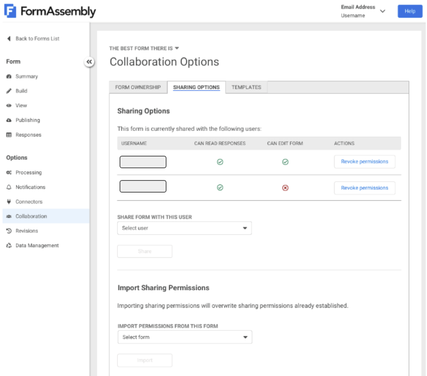Open Notifications settings
427x376 pixels.
click(x=29, y=187)
